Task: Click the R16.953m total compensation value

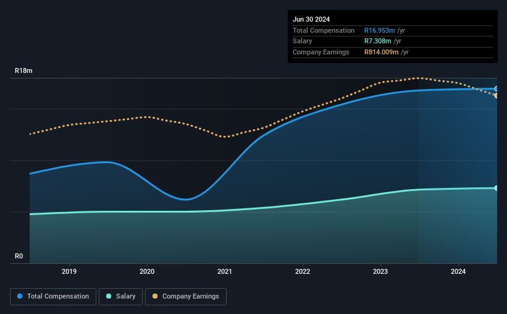Action: pyautogui.click(x=380, y=30)
